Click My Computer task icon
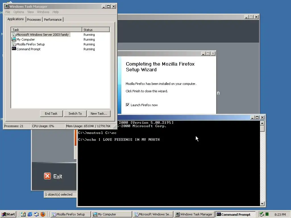The image size is (291, 218). tap(14, 39)
